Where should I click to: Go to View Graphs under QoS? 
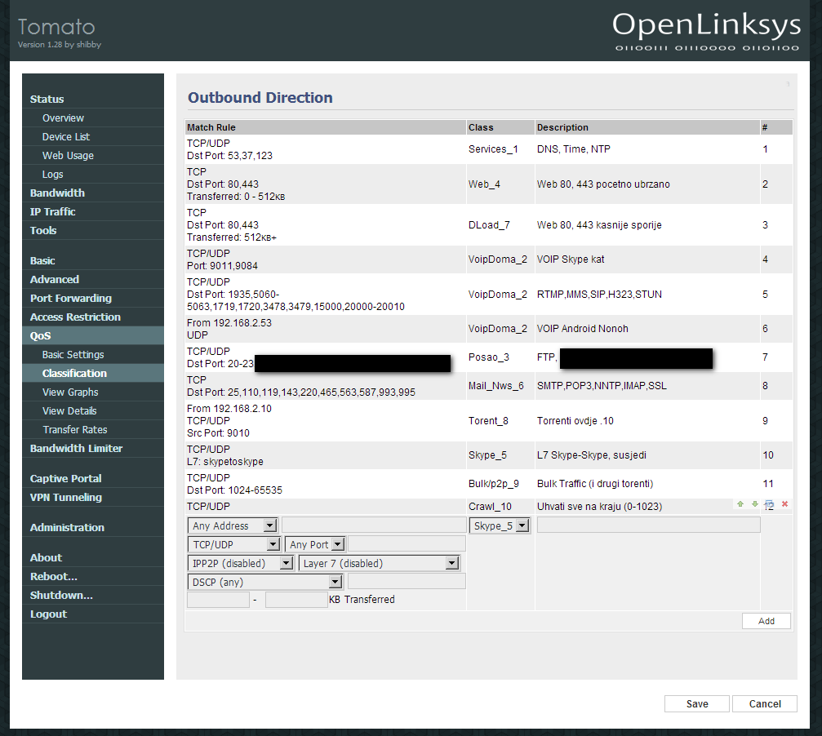(70, 392)
